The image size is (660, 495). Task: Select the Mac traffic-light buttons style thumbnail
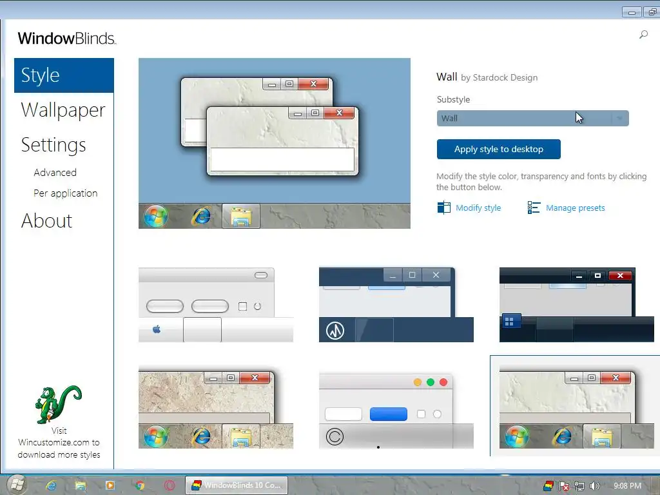[x=396, y=411]
